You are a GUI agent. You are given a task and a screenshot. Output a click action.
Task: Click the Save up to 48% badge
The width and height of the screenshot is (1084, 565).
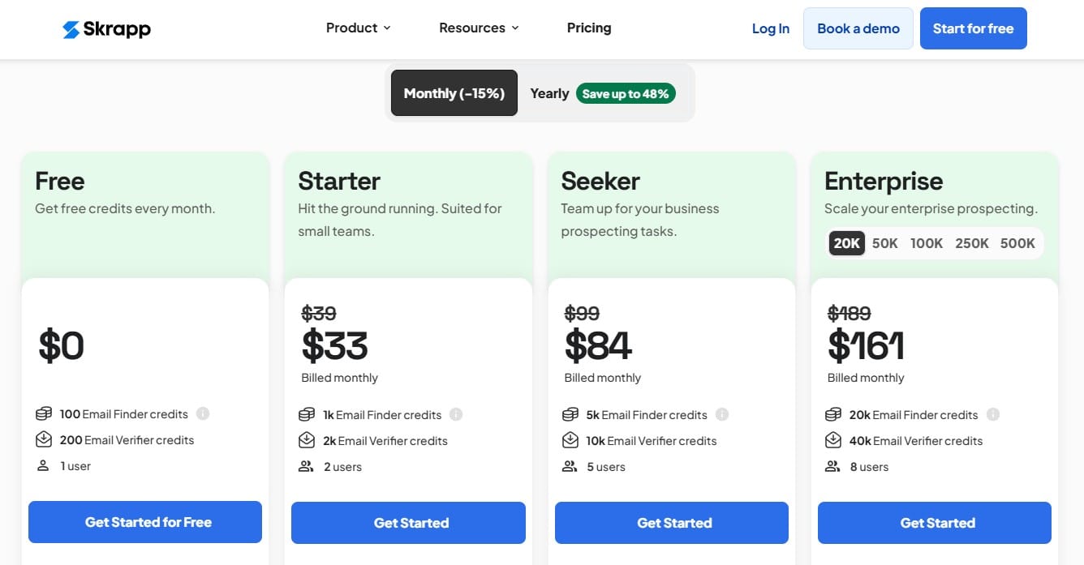(x=626, y=93)
